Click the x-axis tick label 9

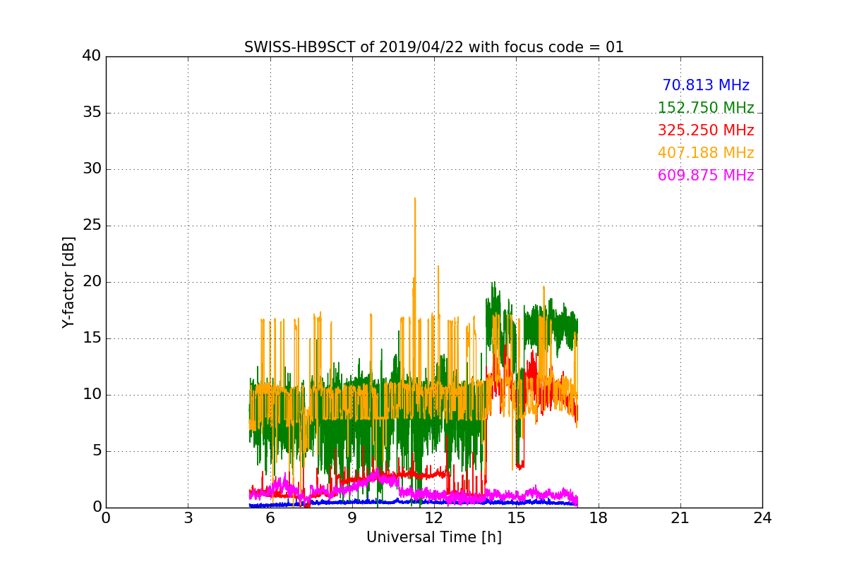point(352,518)
